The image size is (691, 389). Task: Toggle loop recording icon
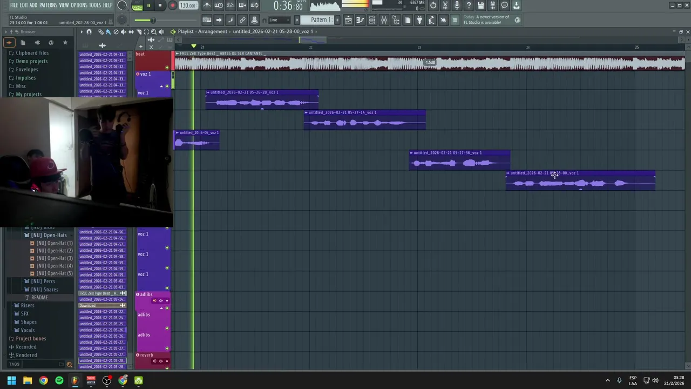click(254, 5)
